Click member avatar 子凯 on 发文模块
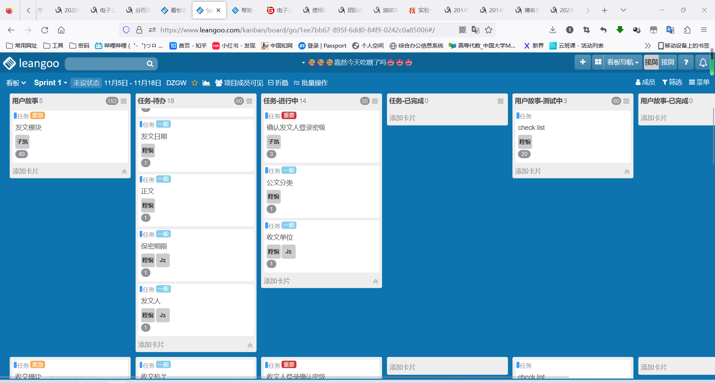Image resolution: width=715 pixels, height=383 pixels. click(22, 142)
